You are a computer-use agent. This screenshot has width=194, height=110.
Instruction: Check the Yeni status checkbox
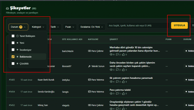13,43
